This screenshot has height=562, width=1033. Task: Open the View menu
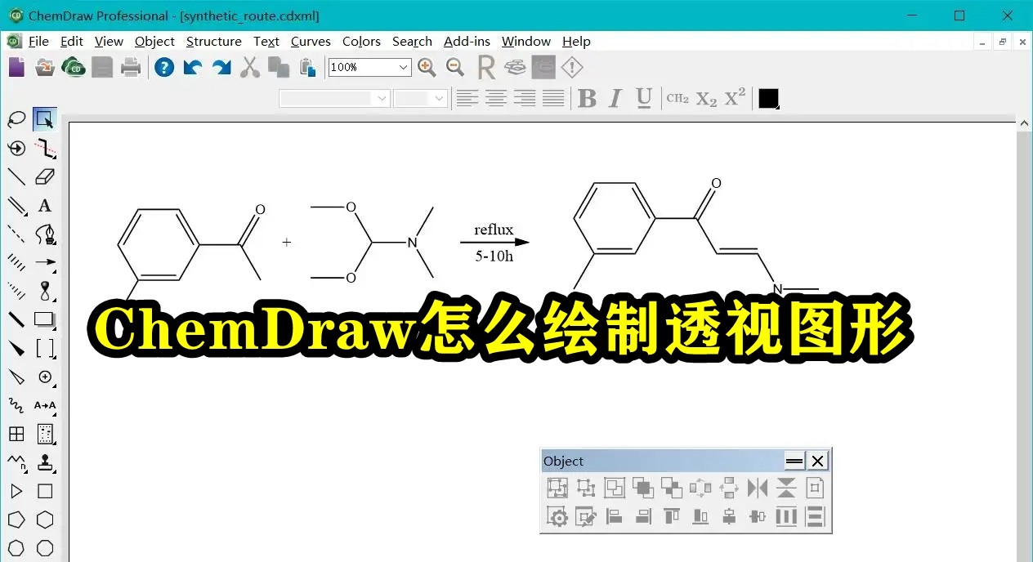pos(109,41)
